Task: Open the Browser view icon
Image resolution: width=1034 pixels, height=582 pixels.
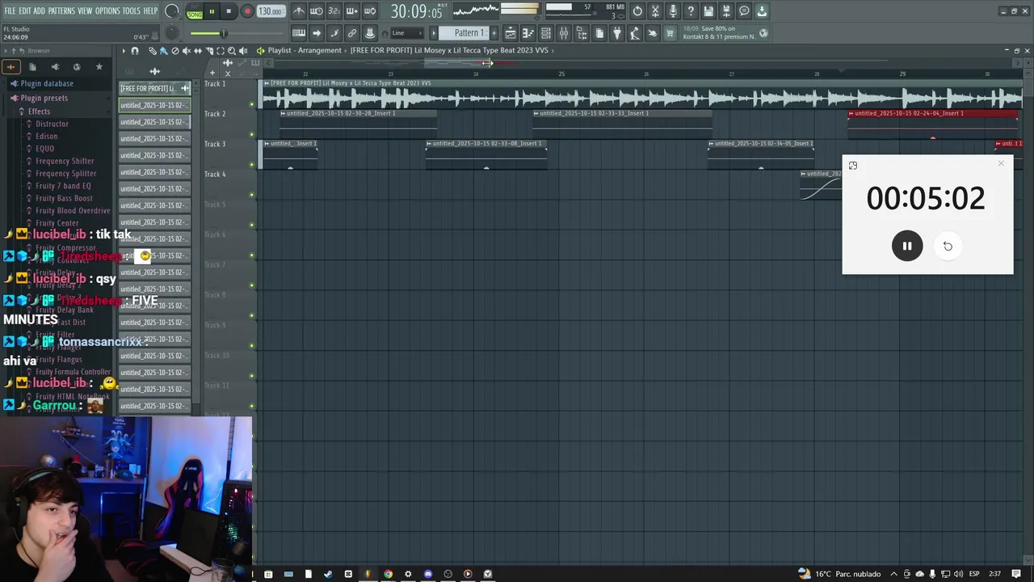Action: 582,33
